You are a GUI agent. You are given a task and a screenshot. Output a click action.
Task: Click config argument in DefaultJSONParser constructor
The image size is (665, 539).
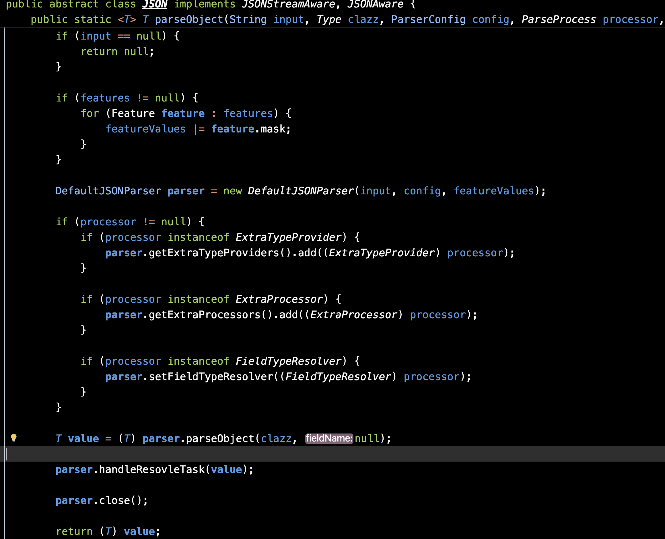point(422,191)
